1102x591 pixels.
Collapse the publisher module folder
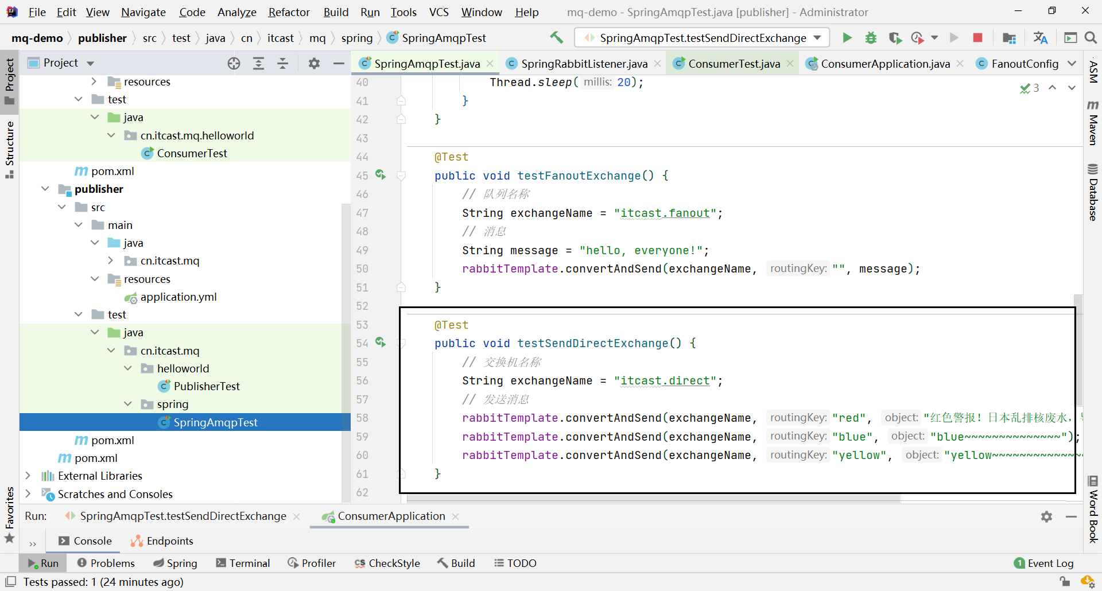45,189
